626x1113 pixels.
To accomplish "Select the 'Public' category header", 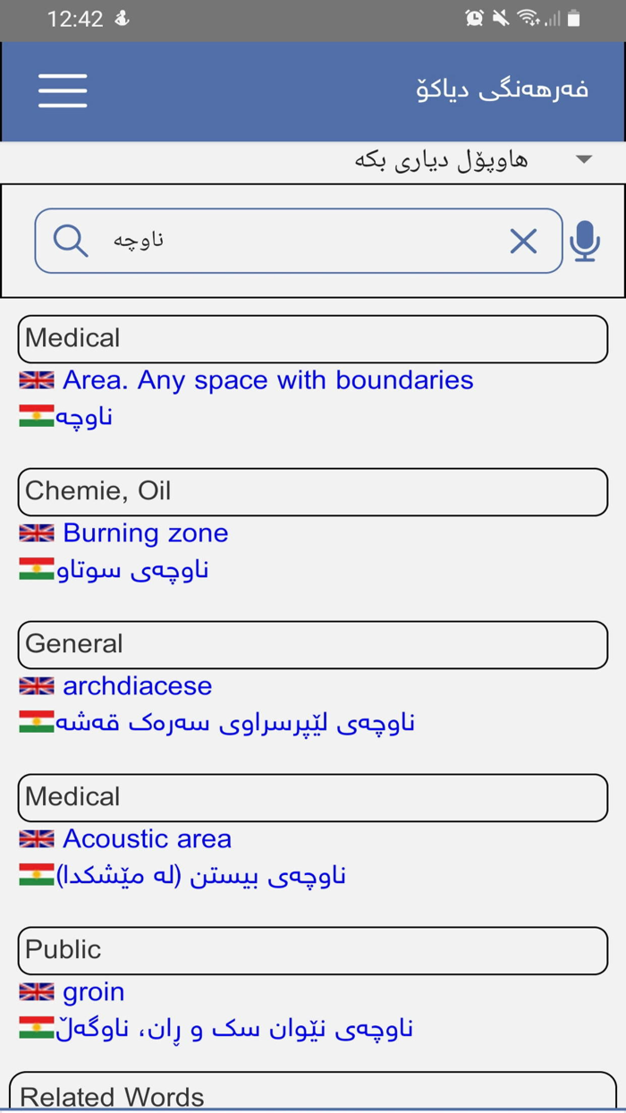I will click(x=313, y=950).
